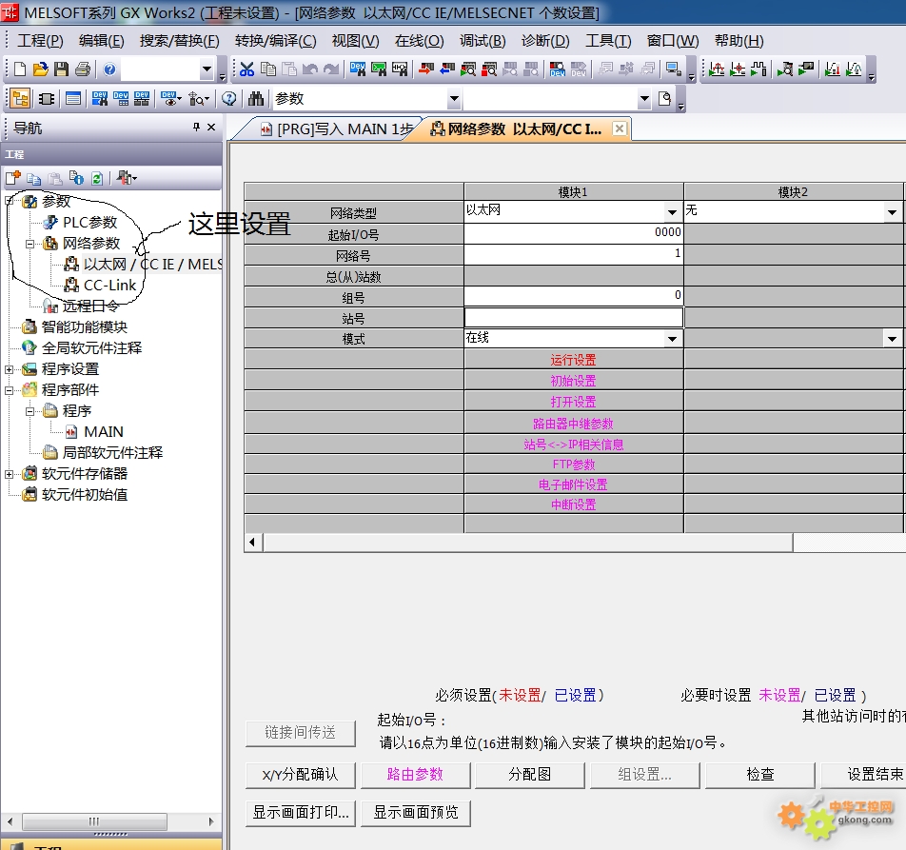906x850 pixels.
Task: Click the 显示画面预览 button
Action: click(415, 813)
